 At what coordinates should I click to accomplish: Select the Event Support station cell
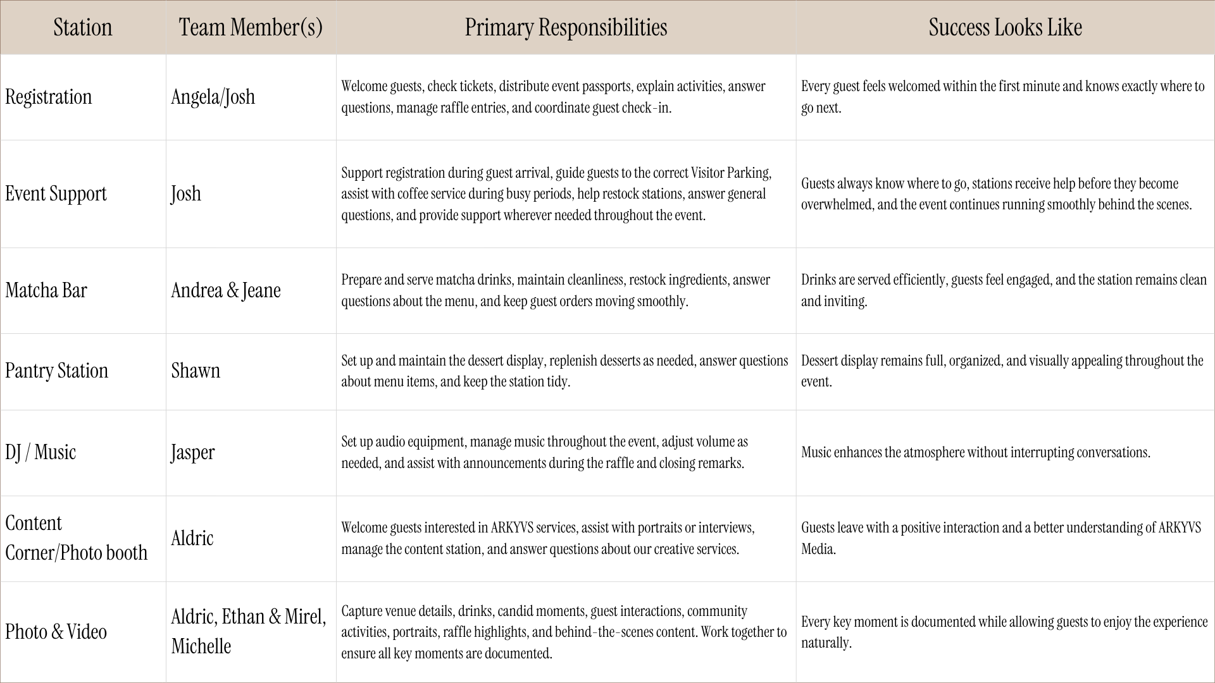coord(83,194)
